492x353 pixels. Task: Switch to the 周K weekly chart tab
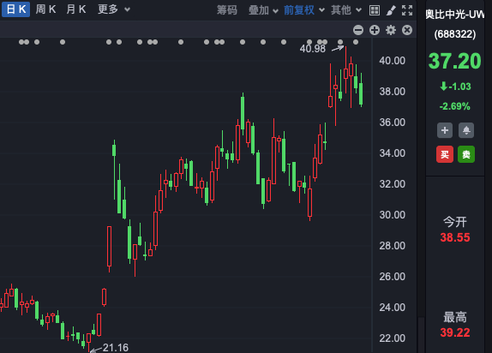[x=45, y=9]
